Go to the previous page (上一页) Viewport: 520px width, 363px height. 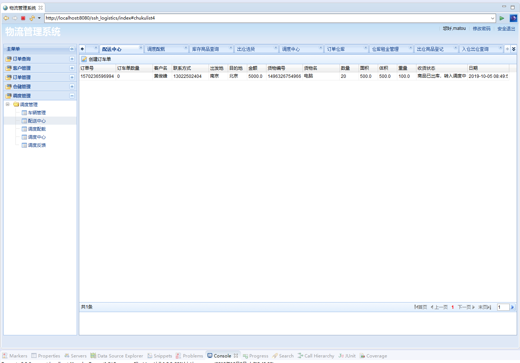439,307
